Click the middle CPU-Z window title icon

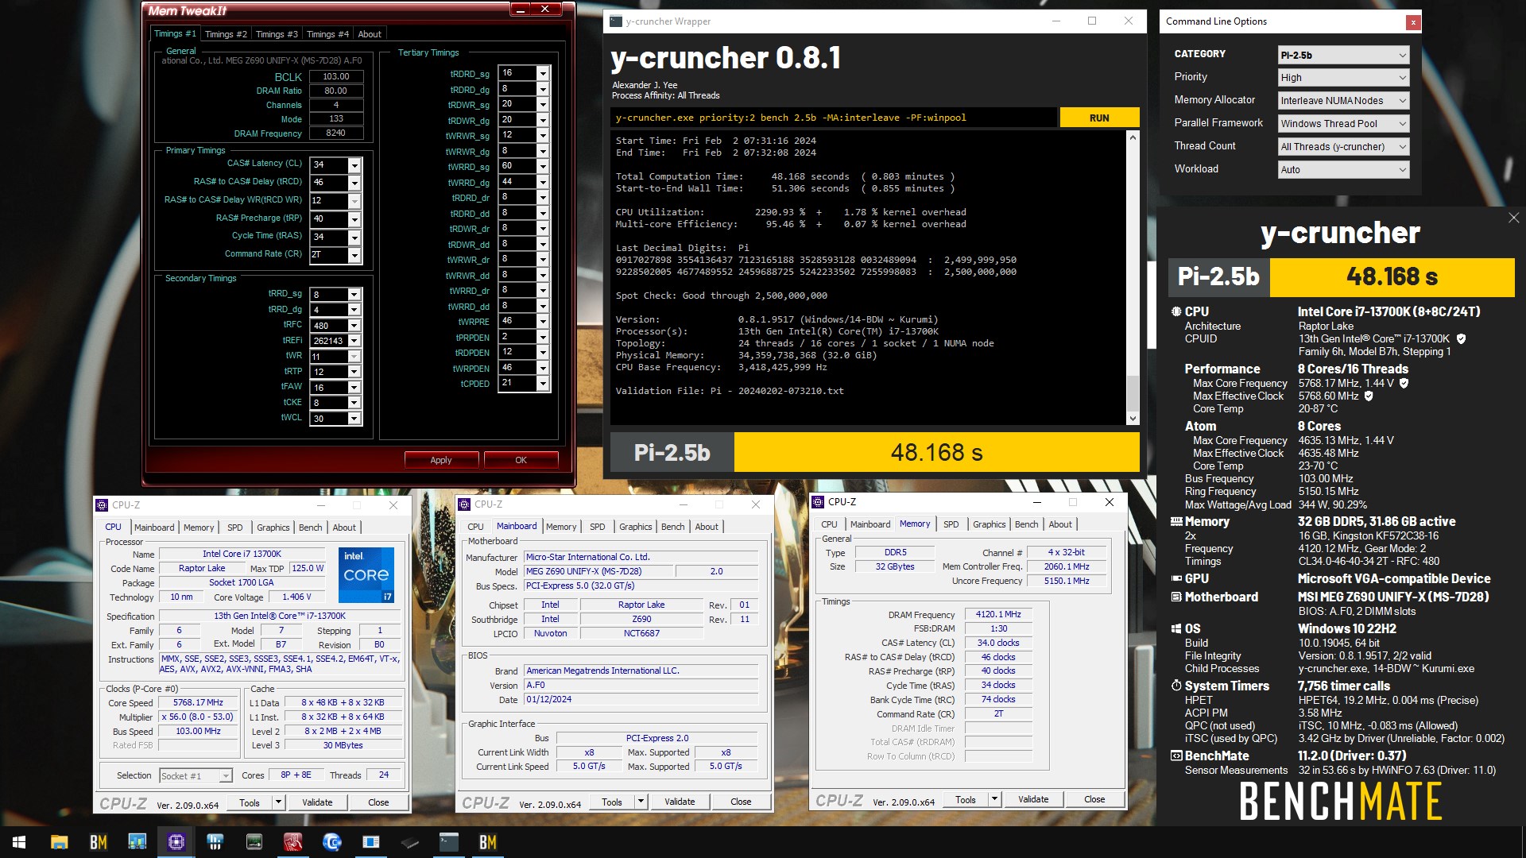464,504
